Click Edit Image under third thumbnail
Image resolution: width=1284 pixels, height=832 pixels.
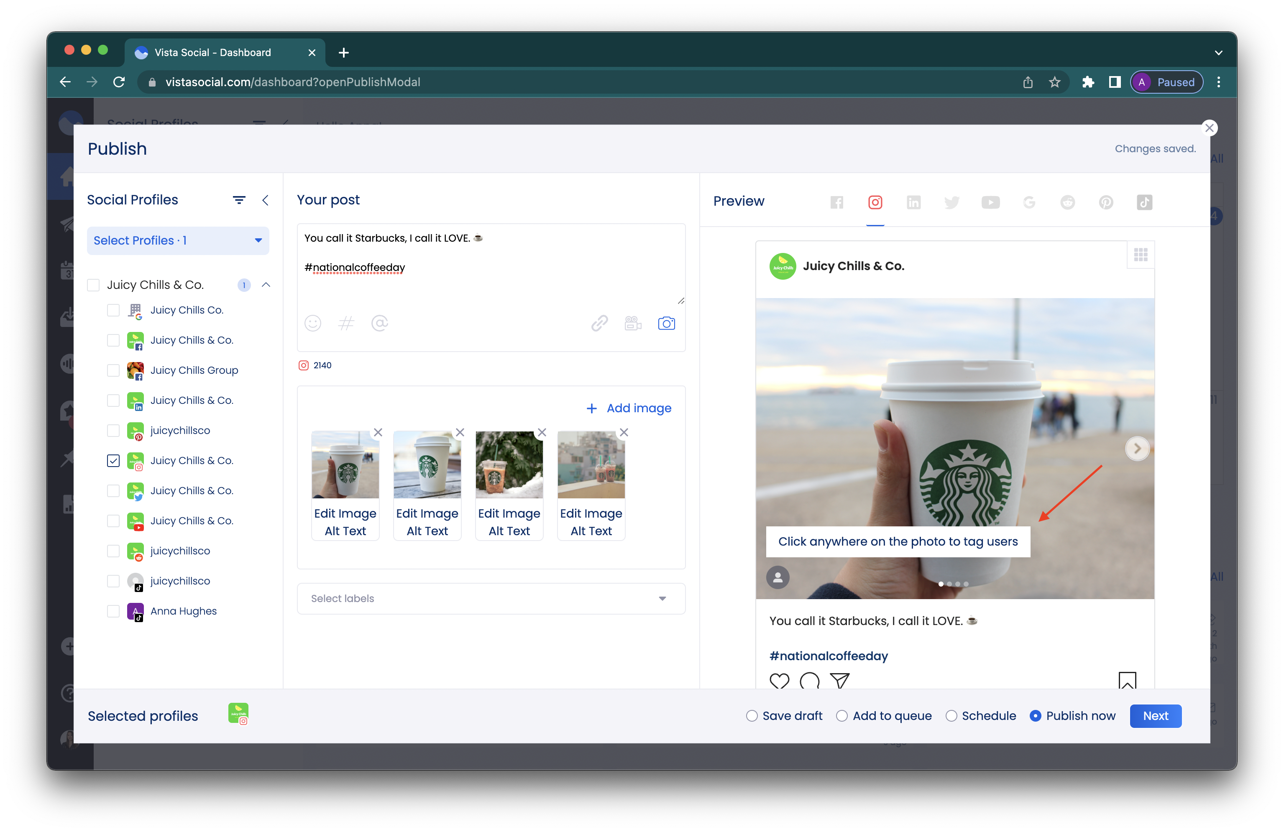[509, 514]
